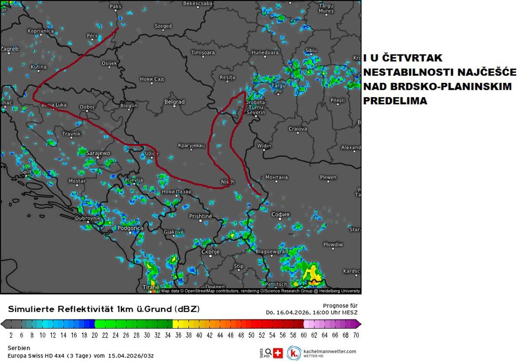Click the bold headline 'I U ČETVRTAK' text
Viewport: 520px width, 362px height.
[403, 58]
